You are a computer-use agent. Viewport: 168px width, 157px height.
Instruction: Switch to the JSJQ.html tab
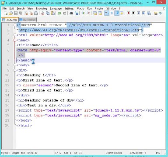[x=10, y=20]
